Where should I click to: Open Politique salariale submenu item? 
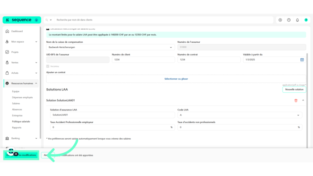pyautogui.click(x=21, y=121)
